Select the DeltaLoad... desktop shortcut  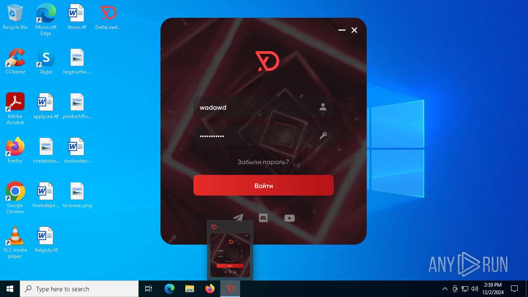108,17
